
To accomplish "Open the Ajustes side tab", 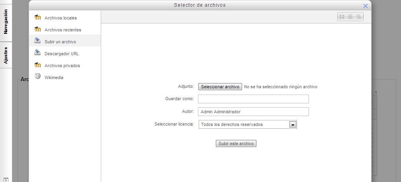I will coord(6,55).
